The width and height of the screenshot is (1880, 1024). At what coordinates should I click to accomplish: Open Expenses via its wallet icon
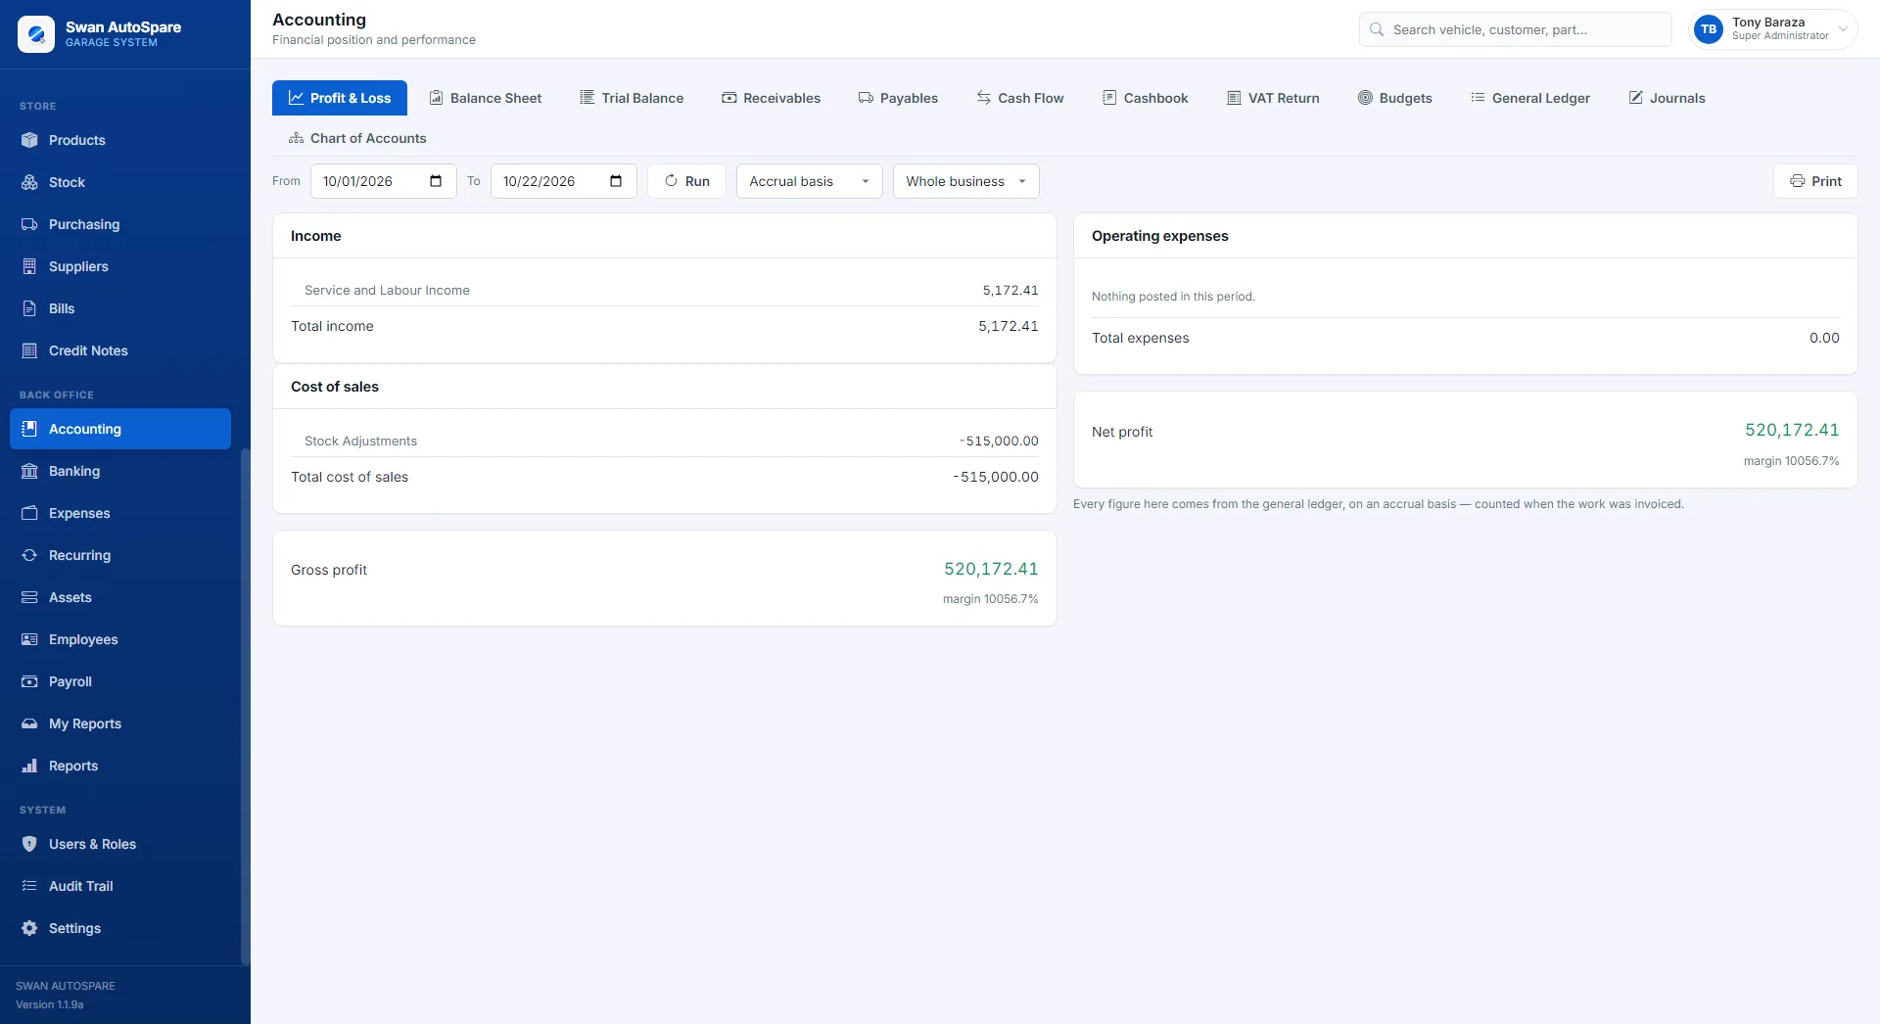point(29,513)
